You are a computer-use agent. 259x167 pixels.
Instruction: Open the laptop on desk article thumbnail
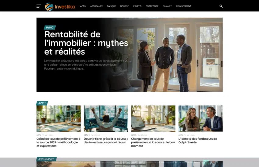click(x=153, y=119)
